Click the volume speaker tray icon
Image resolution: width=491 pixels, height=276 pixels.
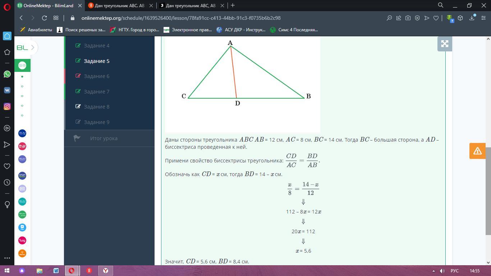442,271
